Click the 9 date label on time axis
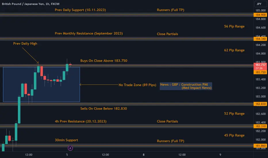 220,155
